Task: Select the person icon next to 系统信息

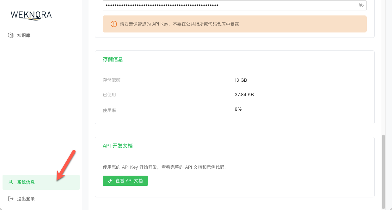Action: [x=10, y=182]
